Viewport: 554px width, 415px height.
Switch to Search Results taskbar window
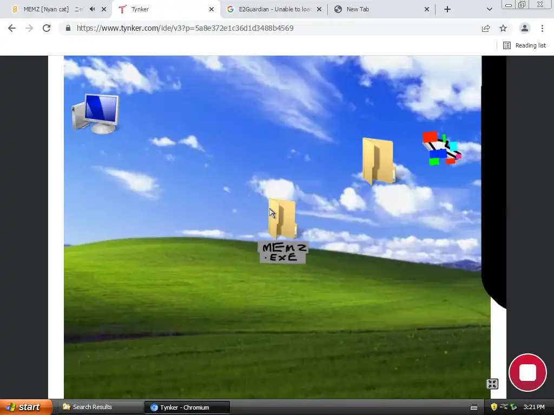coord(100,407)
